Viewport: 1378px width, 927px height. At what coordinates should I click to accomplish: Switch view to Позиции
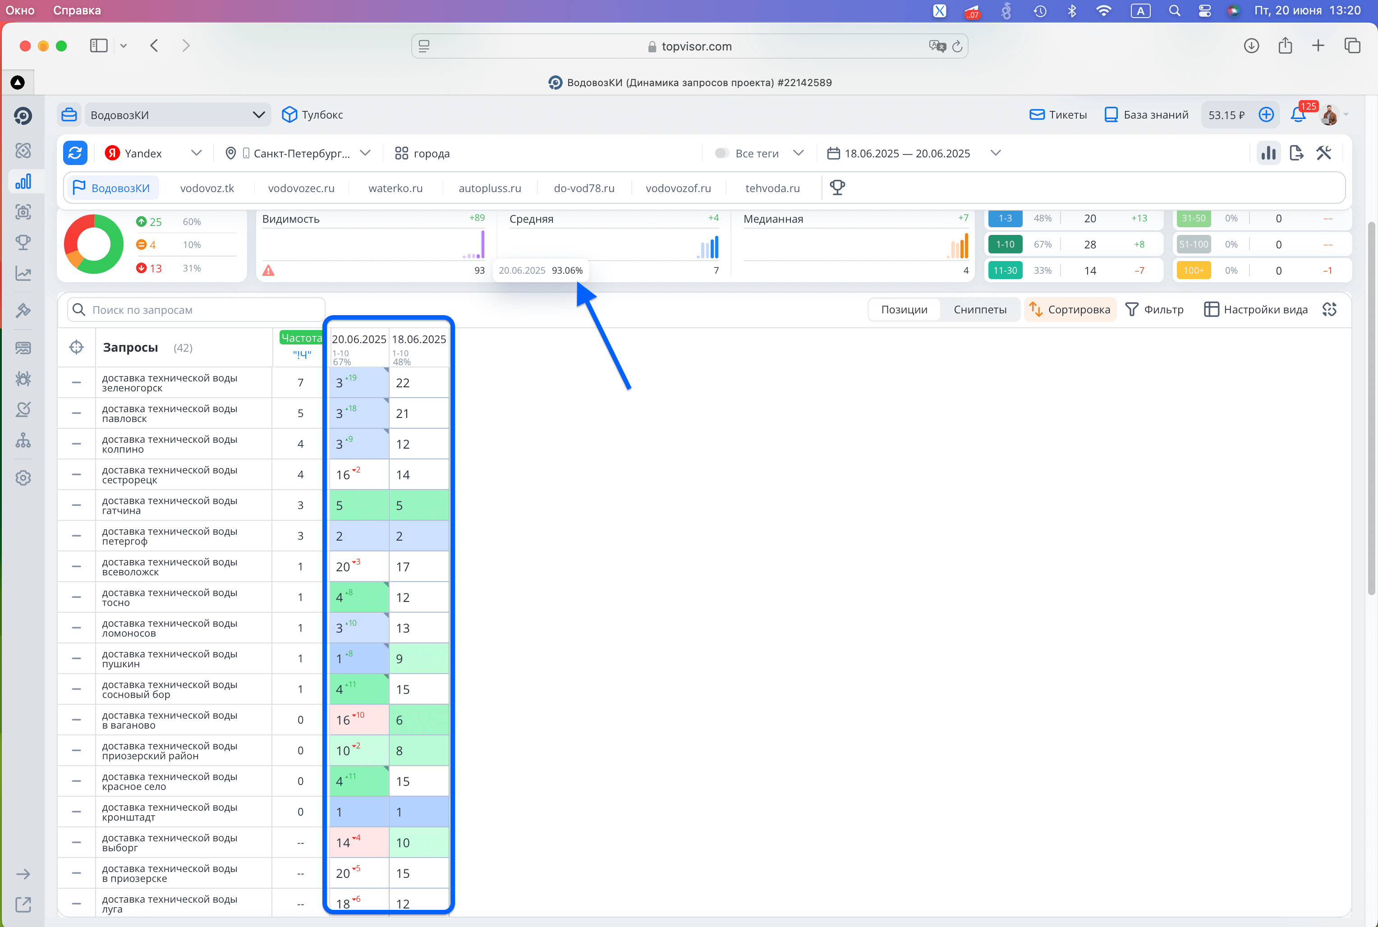tap(904, 310)
